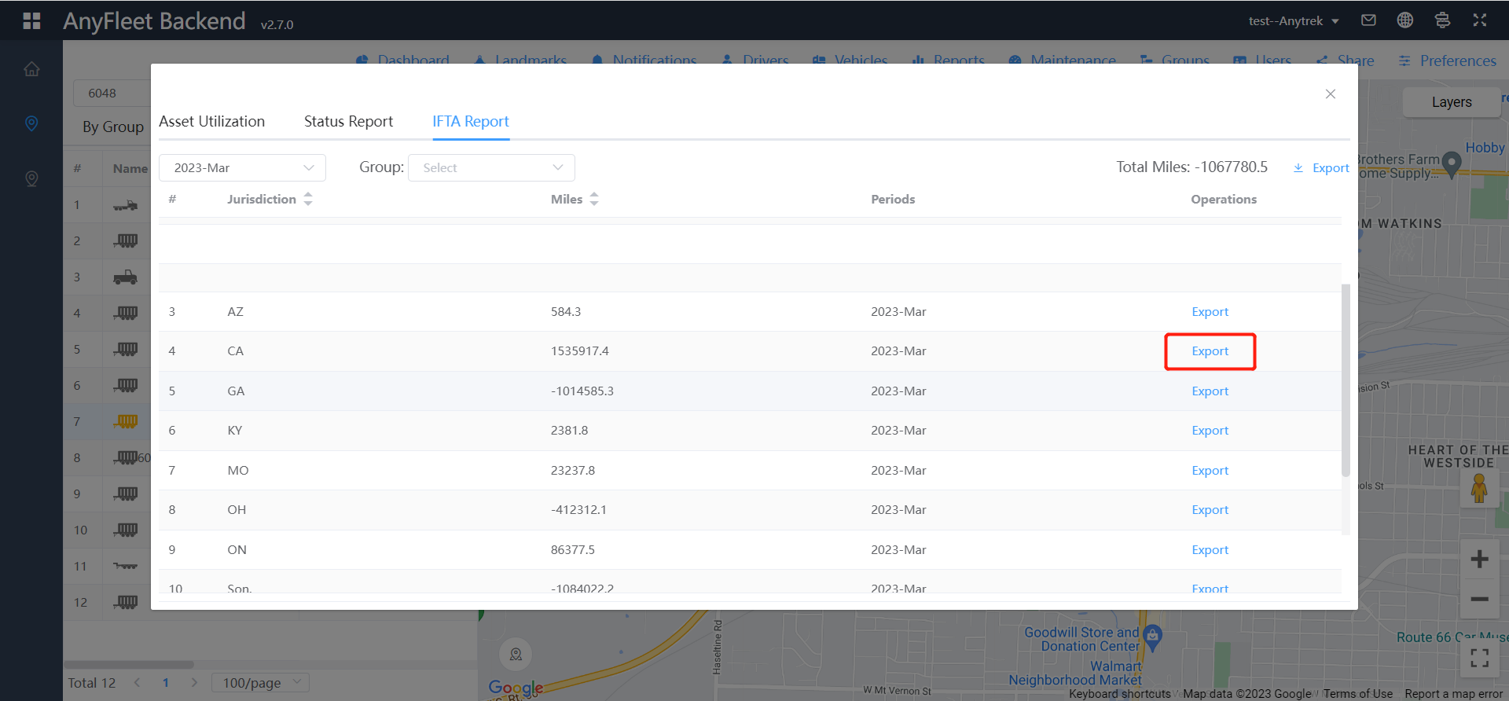This screenshot has width=1509, height=701.
Task: Sort table by Miles column
Action: 594,200
